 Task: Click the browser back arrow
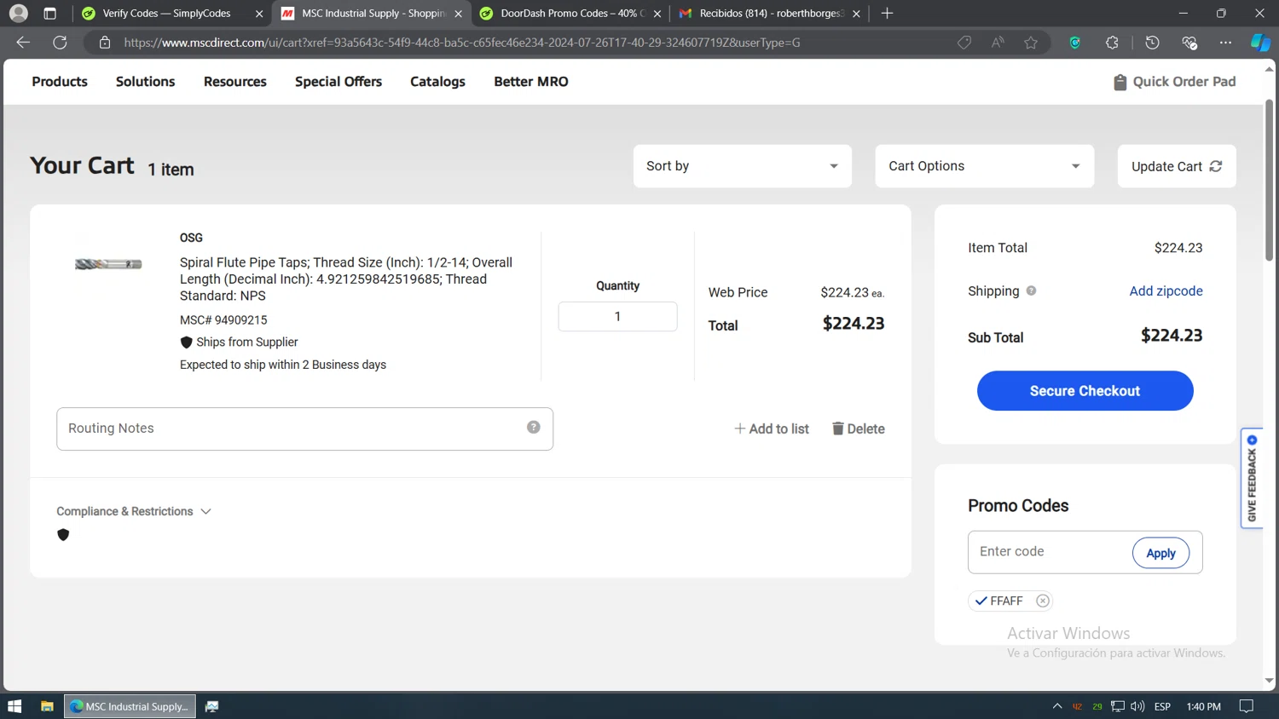tap(23, 43)
